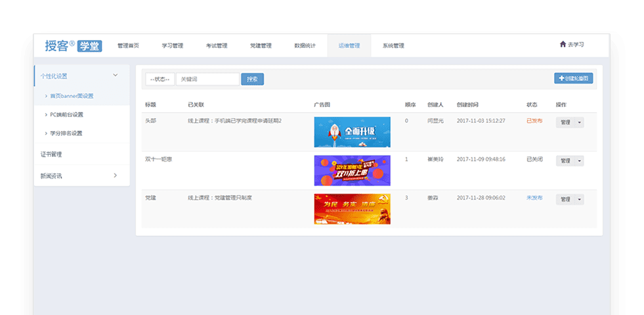The height and width of the screenshot is (315, 644).
Task: Click the date 2017-11-03 15:12:27
Action: pyautogui.click(x=481, y=121)
